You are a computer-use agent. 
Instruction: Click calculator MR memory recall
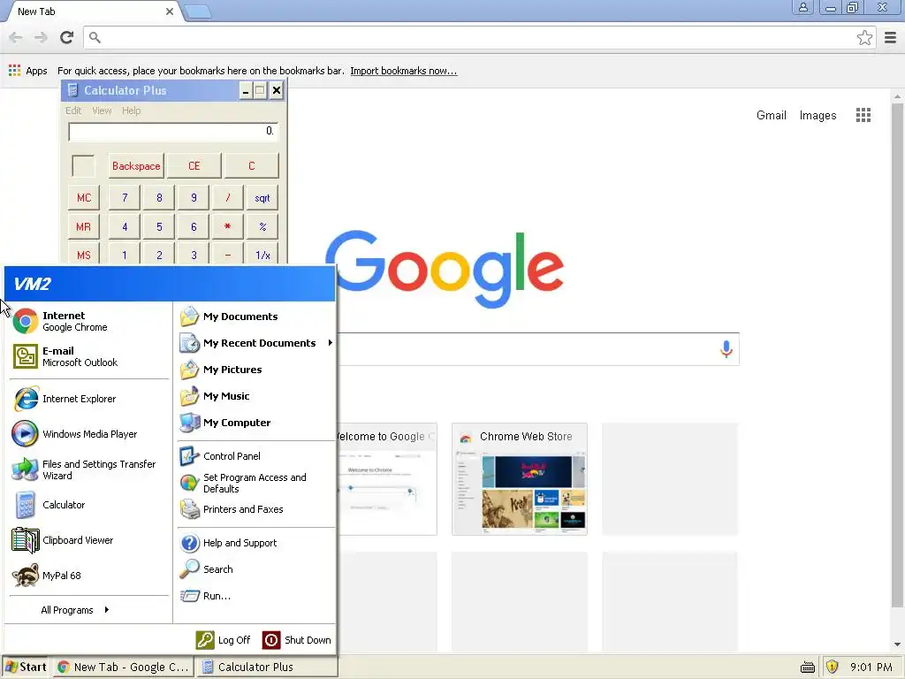click(x=84, y=226)
